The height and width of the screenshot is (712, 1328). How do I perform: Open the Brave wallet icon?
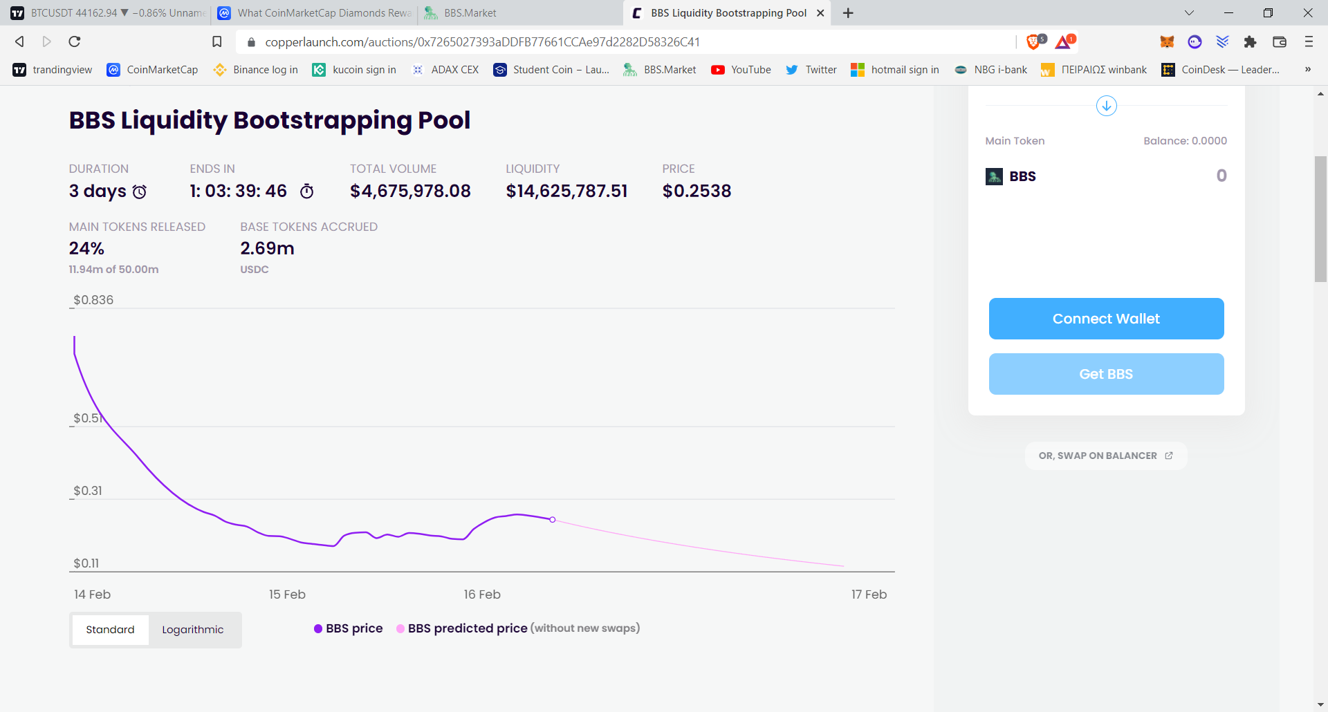coord(1280,41)
